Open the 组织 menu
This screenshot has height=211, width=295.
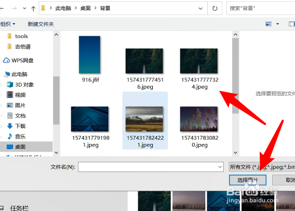(8, 24)
